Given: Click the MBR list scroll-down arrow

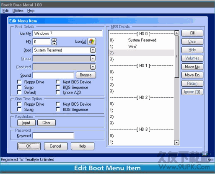Looking at the screenshot, I should pyautogui.click(x=177, y=143).
